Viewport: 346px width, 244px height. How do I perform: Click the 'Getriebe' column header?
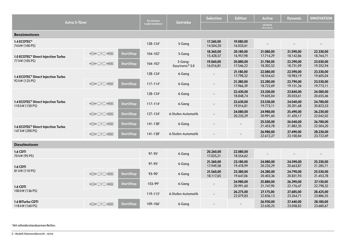(184, 23)
